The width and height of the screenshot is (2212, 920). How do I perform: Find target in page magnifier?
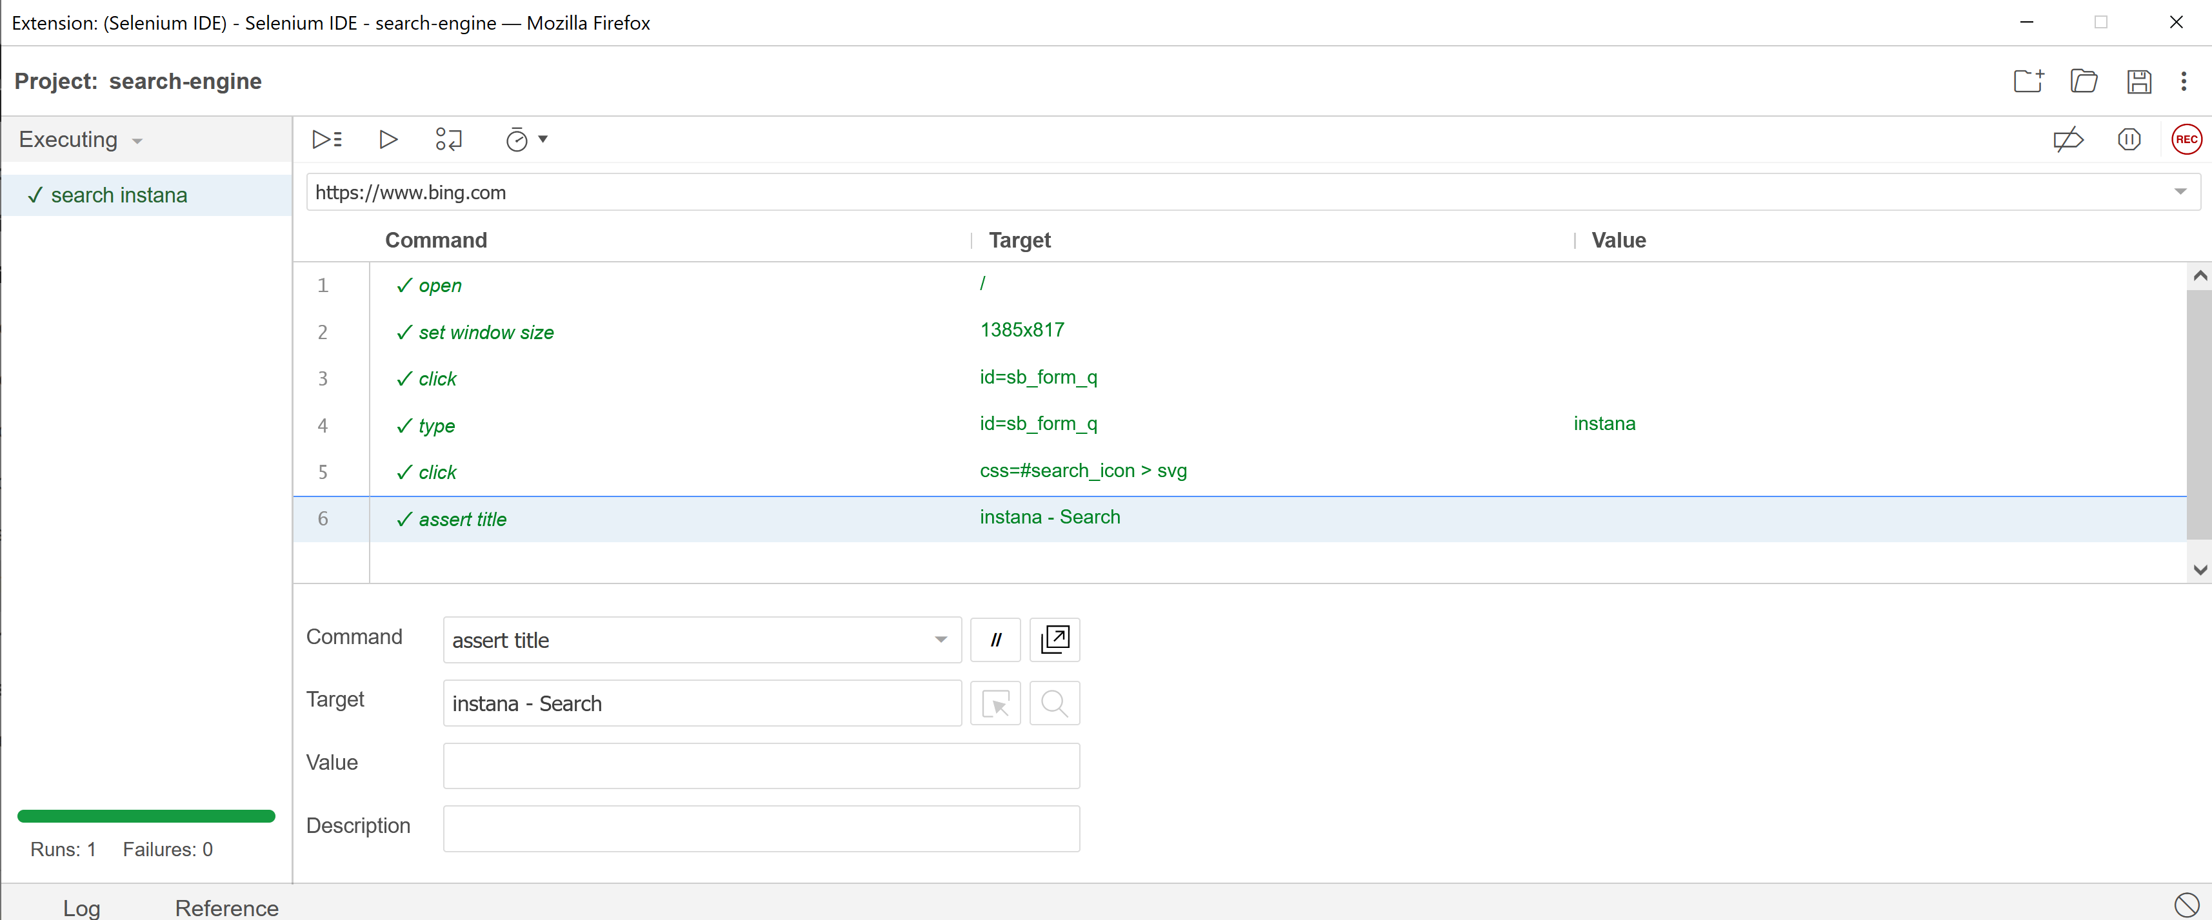1053,704
